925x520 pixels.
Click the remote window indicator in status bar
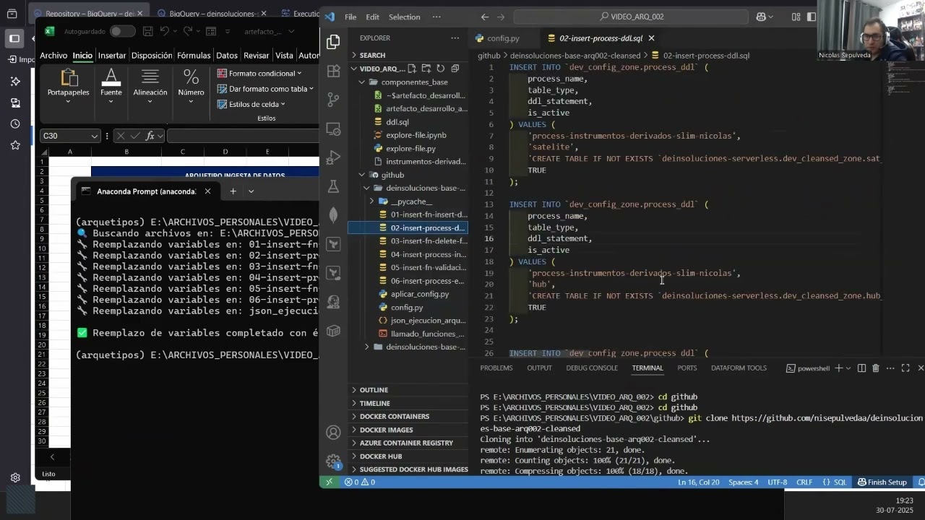tap(330, 482)
